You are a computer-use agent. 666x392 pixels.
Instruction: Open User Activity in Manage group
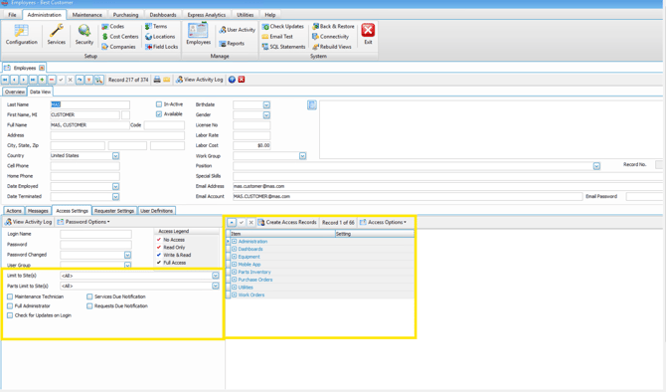(x=237, y=30)
